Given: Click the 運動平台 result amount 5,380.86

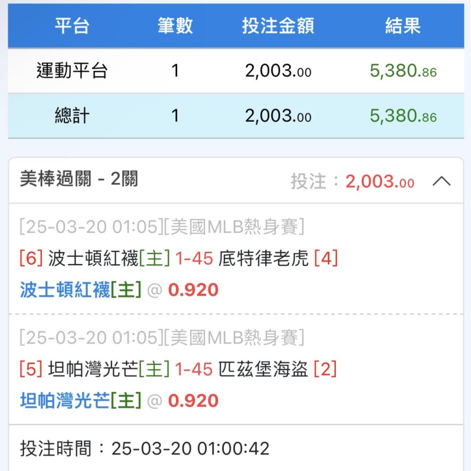Looking at the screenshot, I should [x=403, y=72].
